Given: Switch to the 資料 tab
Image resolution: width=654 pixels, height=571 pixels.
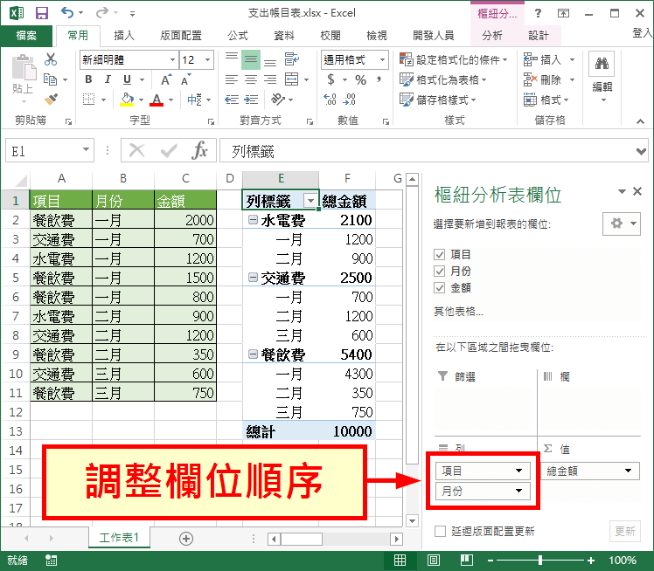Looking at the screenshot, I should point(284,36).
